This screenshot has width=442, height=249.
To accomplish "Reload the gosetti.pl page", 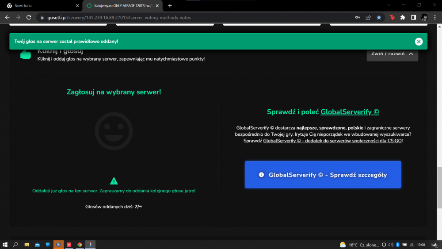I will 29,18.
